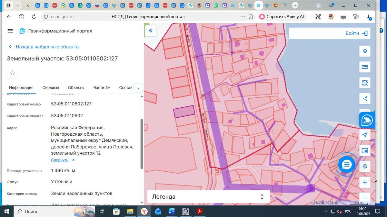Image resolution: width=387 pixels, height=217 pixels.
Task: Activate the area selection search tool
Action: (x=365, y=83)
